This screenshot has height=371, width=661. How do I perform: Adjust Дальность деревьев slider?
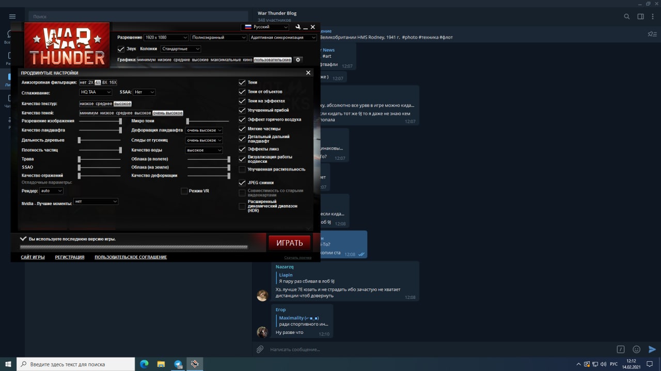click(x=100, y=140)
